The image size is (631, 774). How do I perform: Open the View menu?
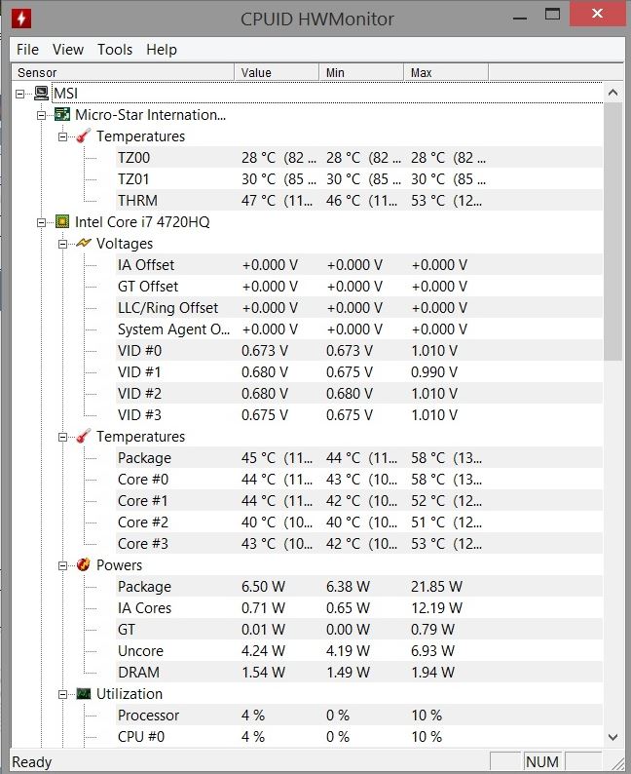point(68,50)
